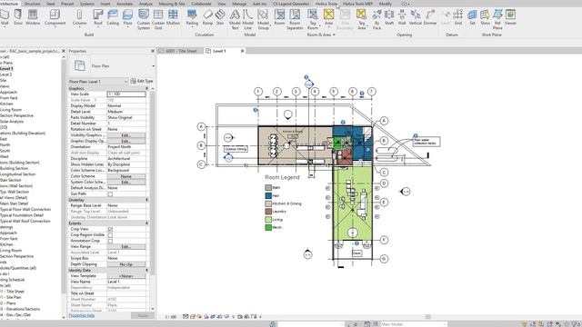Select the Model Line tool
Viewport: 582px width, 327px height.
click(248, 19)
